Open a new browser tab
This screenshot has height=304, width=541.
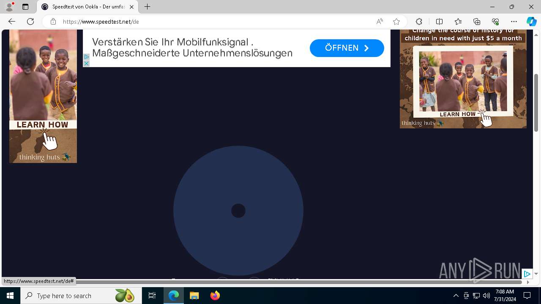point(147,7)
